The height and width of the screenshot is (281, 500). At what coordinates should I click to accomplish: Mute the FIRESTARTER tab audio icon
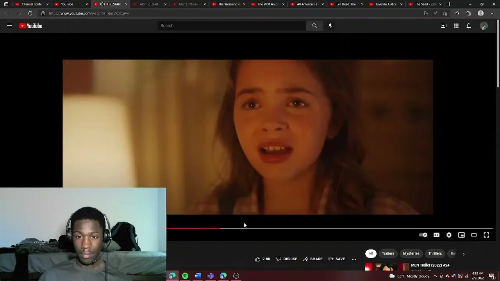(102, 4)
